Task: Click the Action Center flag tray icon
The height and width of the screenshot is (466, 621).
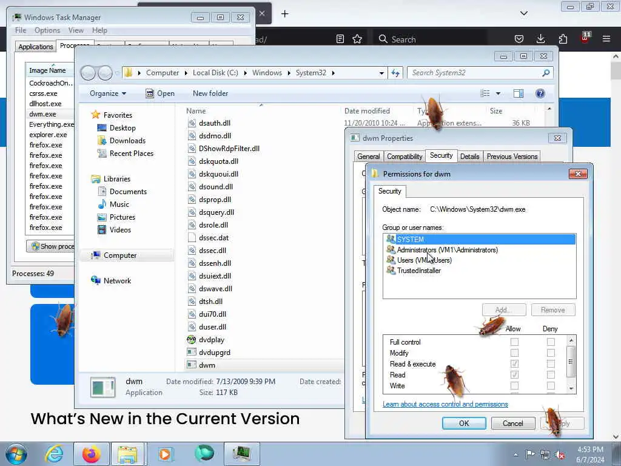Action: pos(530,455)
